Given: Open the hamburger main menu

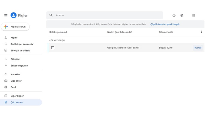Looking at the screenshot, I should click(x=6, y=15).
